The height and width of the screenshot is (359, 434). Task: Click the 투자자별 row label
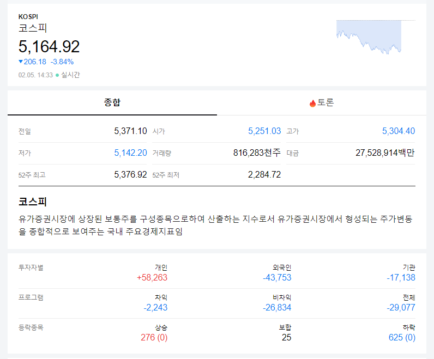click(31, 267)
